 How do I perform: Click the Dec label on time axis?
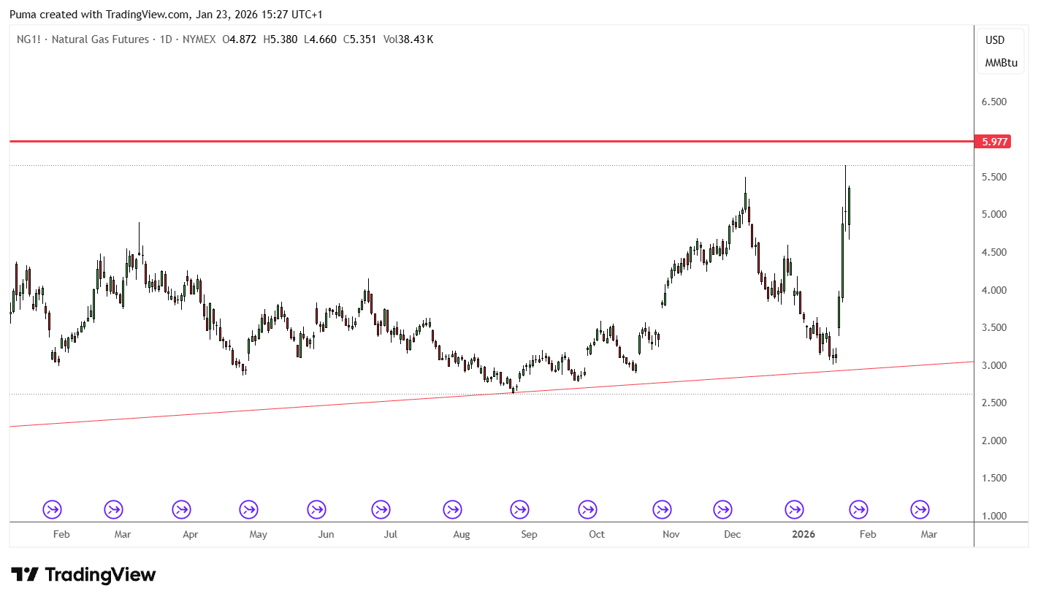(732, 534)
